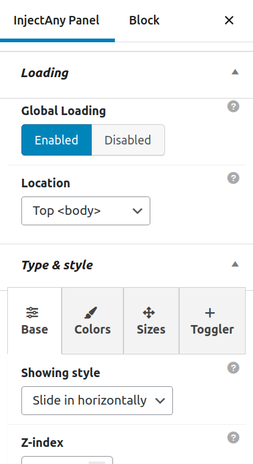Open the Showing style dropdown

point(97,400)
